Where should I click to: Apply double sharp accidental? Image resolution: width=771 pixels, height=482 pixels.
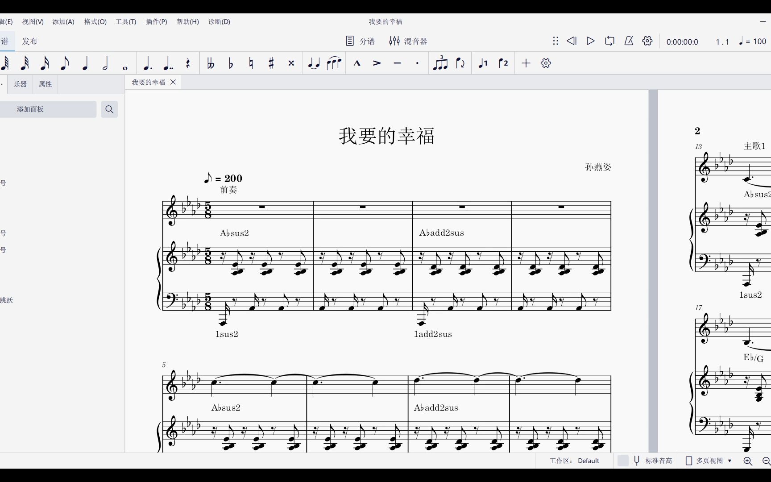(291, 63)
